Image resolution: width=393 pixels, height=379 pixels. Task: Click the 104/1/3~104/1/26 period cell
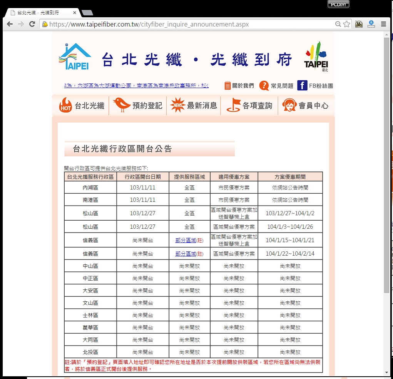coord(290,227)
